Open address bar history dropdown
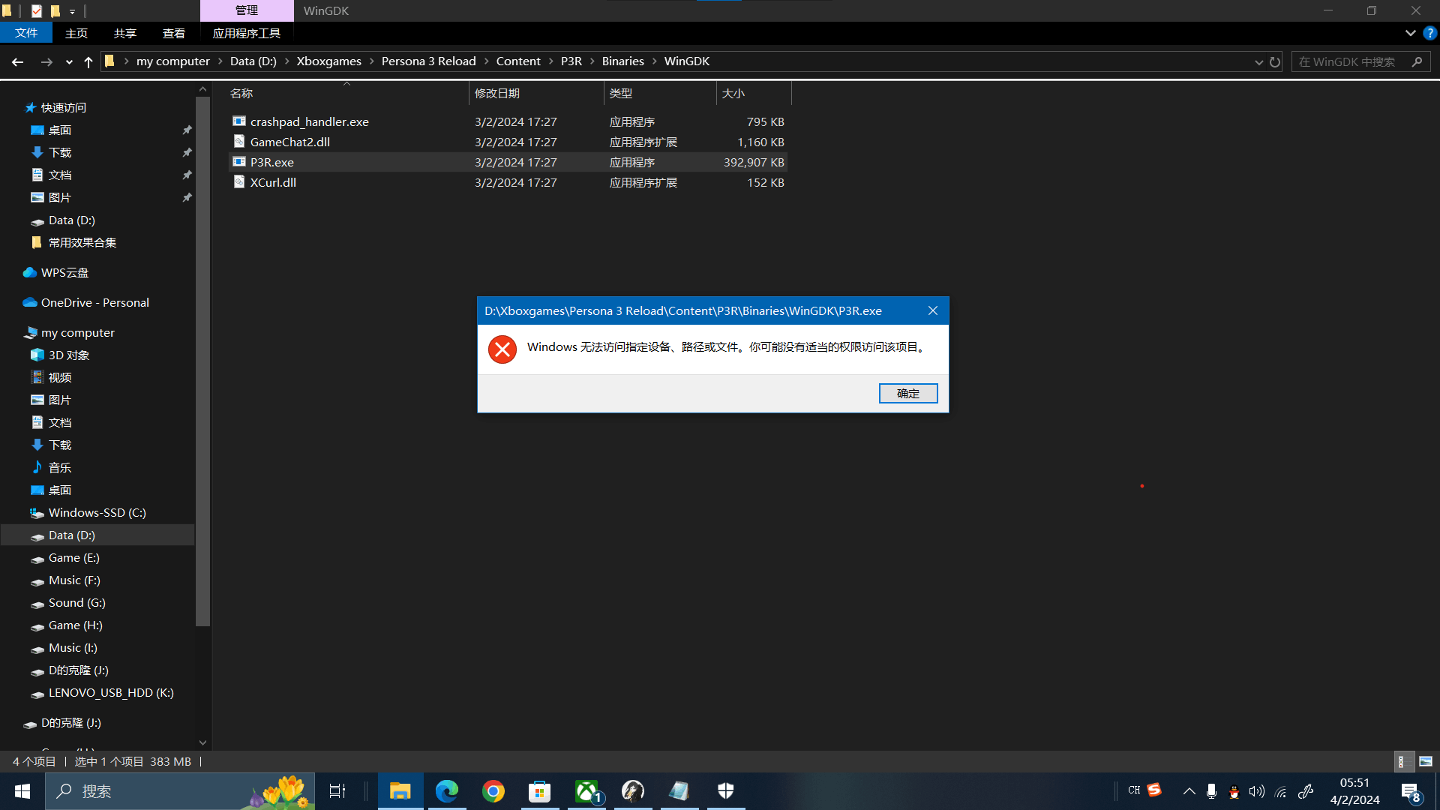The width and height of the screenshot is (1440, 810). tap(1258, 62)
